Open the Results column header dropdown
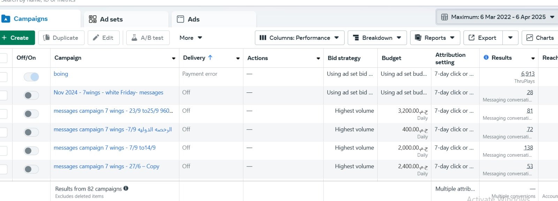The height and width of the screenshot is (201, 558). (x=533, y=58)
